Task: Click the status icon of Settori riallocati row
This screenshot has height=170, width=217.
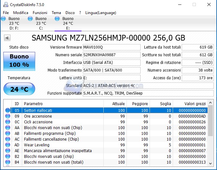Action: pos(8,110)
